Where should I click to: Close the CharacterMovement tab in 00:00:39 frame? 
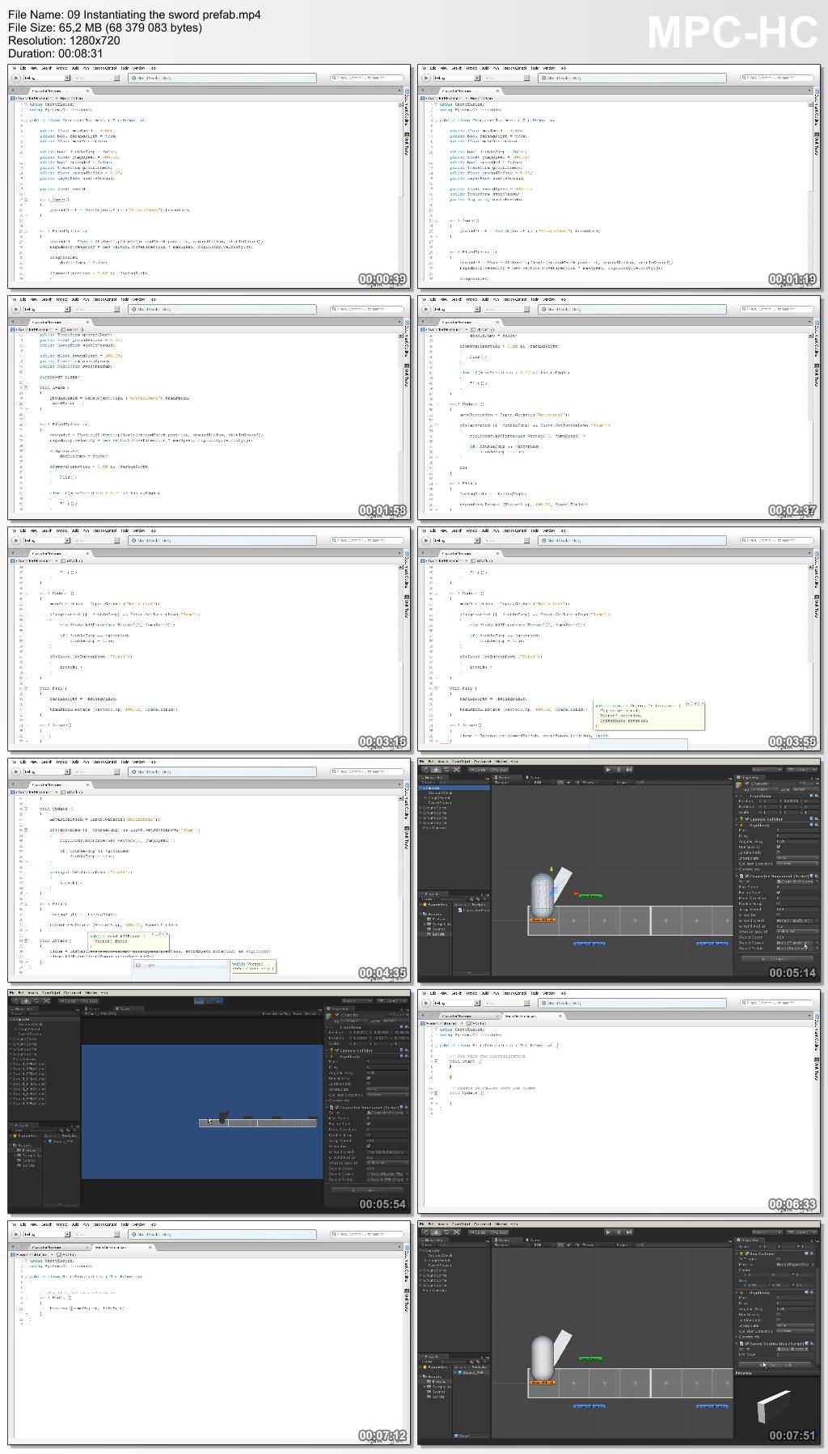[x=87, y=91]
